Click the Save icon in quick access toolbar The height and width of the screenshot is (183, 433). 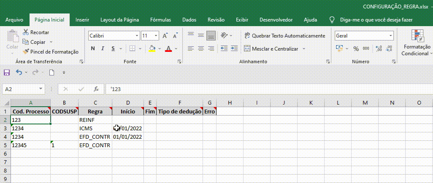pyautogui.click(x=6, y=73)
